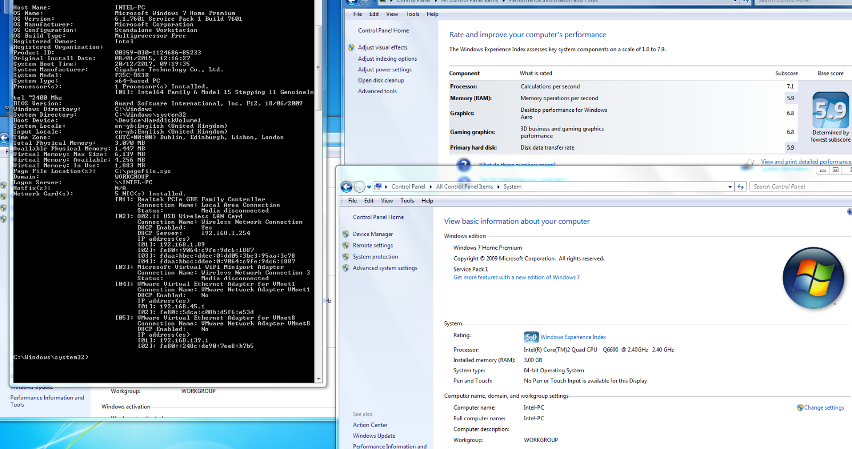Click the Gigabyte Technology Co., Ltd. line in Command Prompt

[169, 70]
